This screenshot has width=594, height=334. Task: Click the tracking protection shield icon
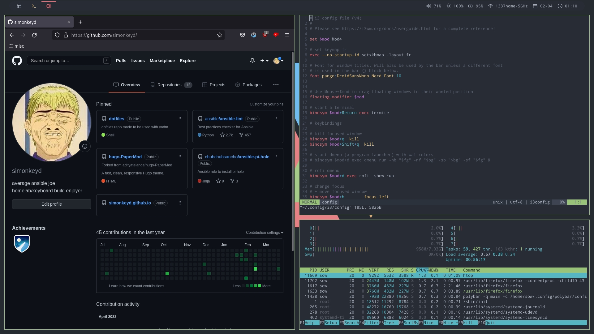[x=57, y=35]
